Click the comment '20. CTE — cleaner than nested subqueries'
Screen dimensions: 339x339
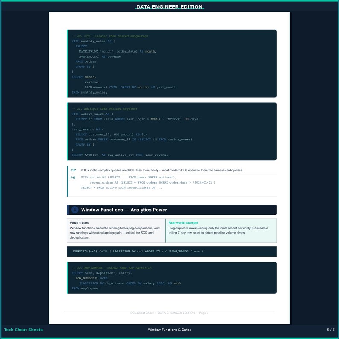pyautogui.click(x=110, y=36)
